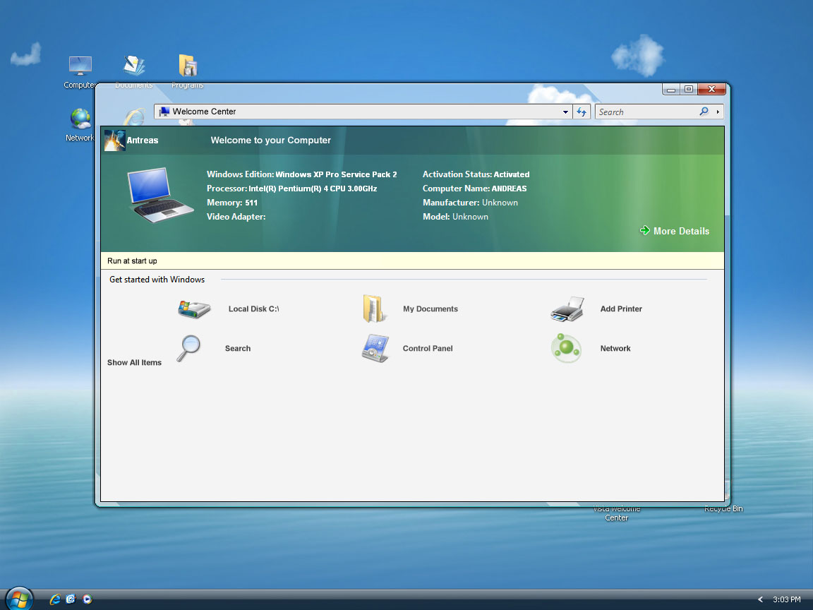
Task: Open the Local Disk C:\ drive icon
Action: [x=194, y=309]
